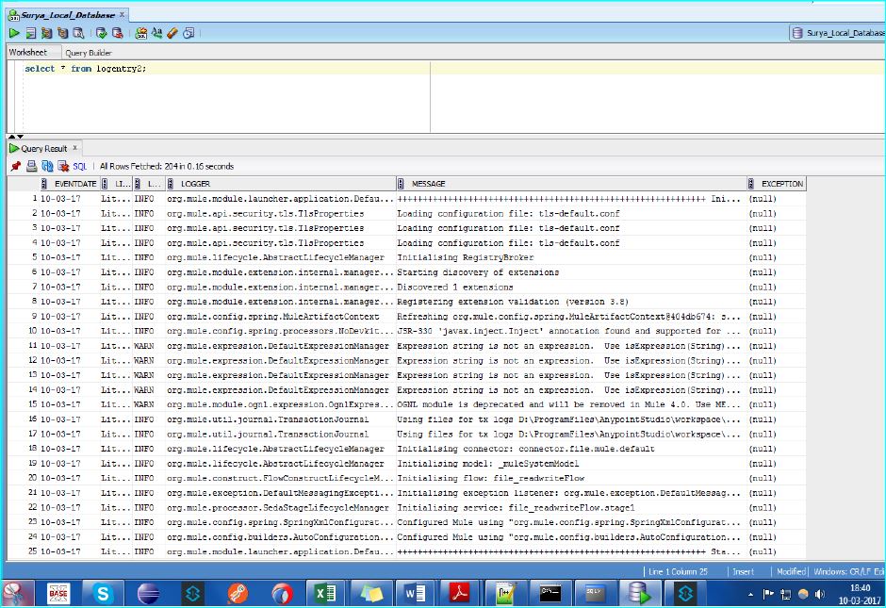Click the truncated LI... column header
The width and height of the screenshot is (886, 608).
[117, 184]
